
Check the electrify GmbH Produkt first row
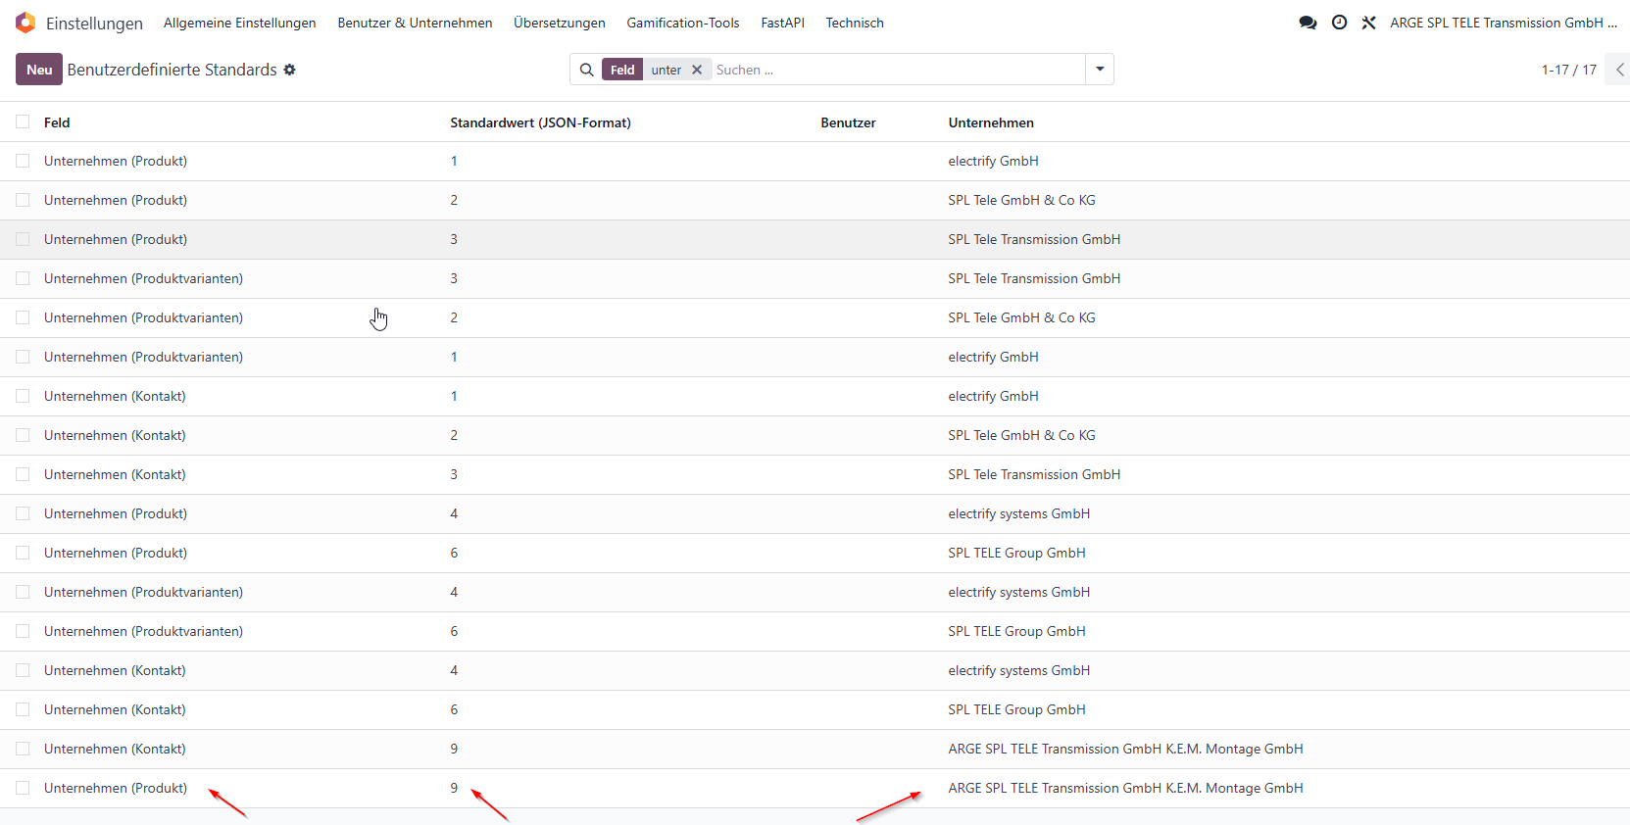[x=23, y=161]
